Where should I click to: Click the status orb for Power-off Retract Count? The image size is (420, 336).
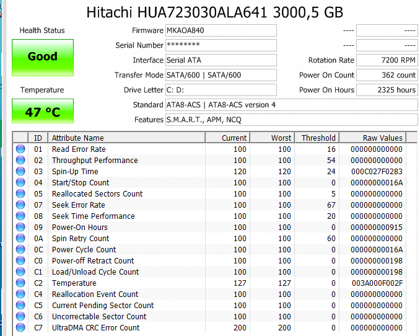pyautogui.click(x=20, y=260)
